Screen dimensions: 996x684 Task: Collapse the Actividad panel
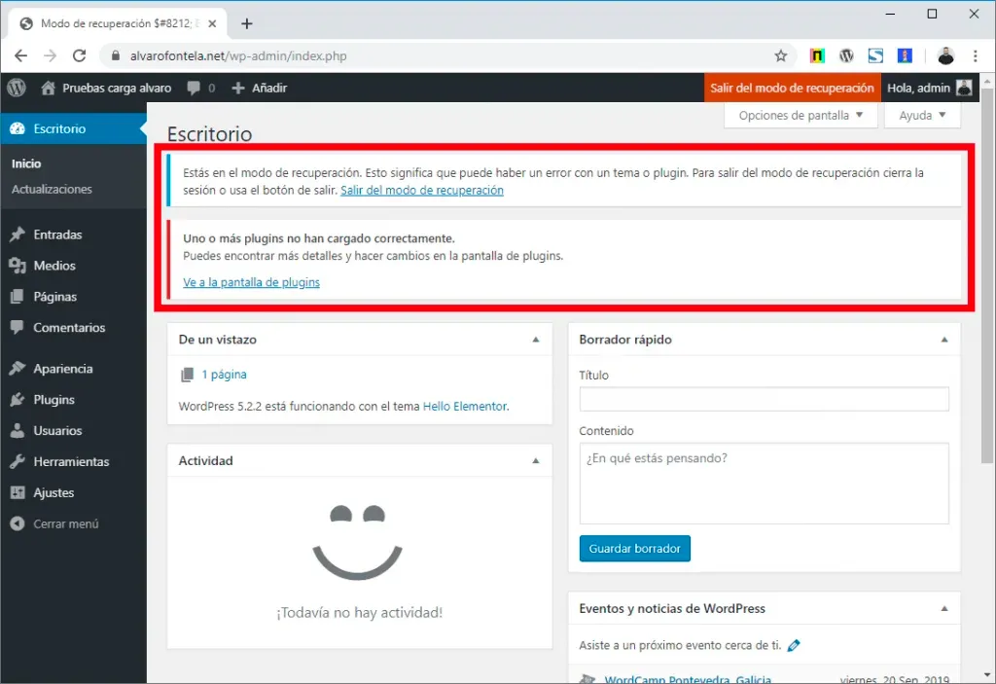(x=536, y=460)
